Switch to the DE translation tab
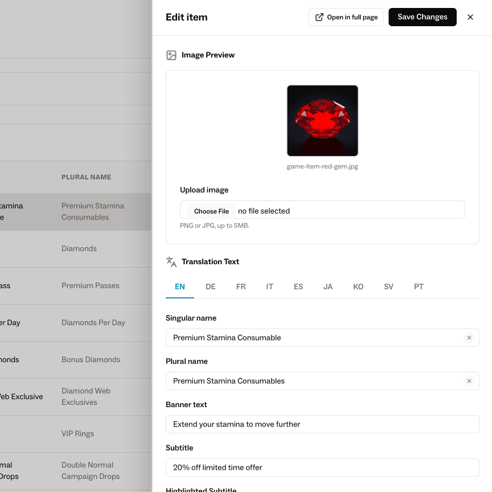Screen dimensions: 492x492 211,287
